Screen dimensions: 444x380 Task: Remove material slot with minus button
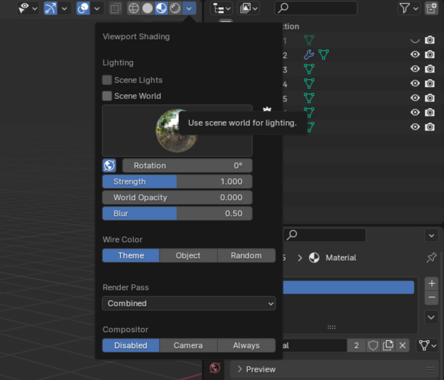(432, 297)
